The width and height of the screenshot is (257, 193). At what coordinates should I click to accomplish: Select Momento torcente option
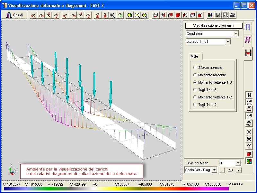click(x=195, y=75)
